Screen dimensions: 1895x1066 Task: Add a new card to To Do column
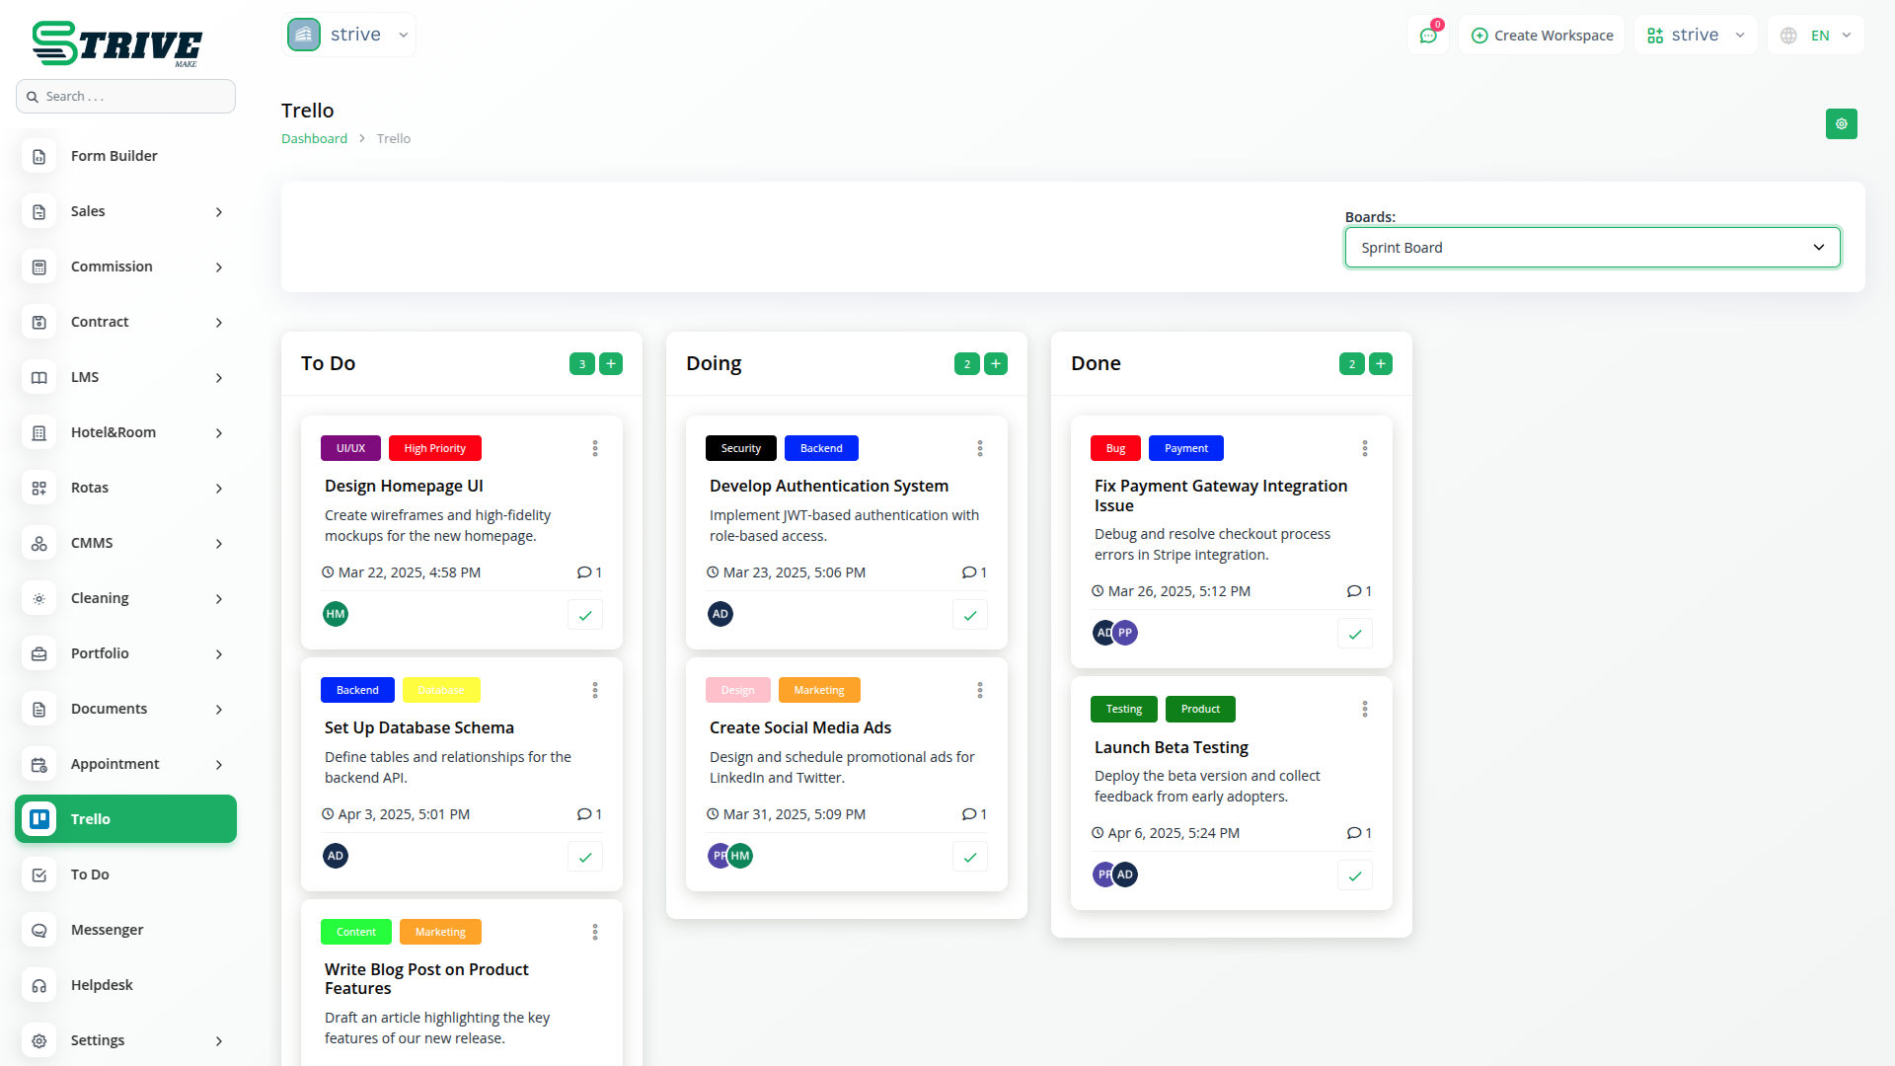611,364
